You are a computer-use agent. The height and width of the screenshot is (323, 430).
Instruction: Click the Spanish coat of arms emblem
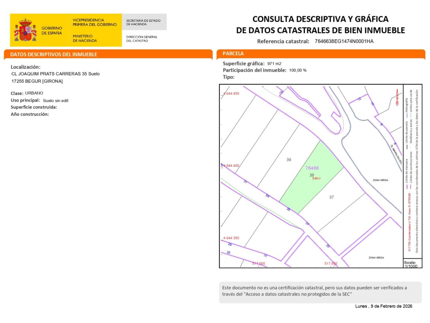point(25,30)
